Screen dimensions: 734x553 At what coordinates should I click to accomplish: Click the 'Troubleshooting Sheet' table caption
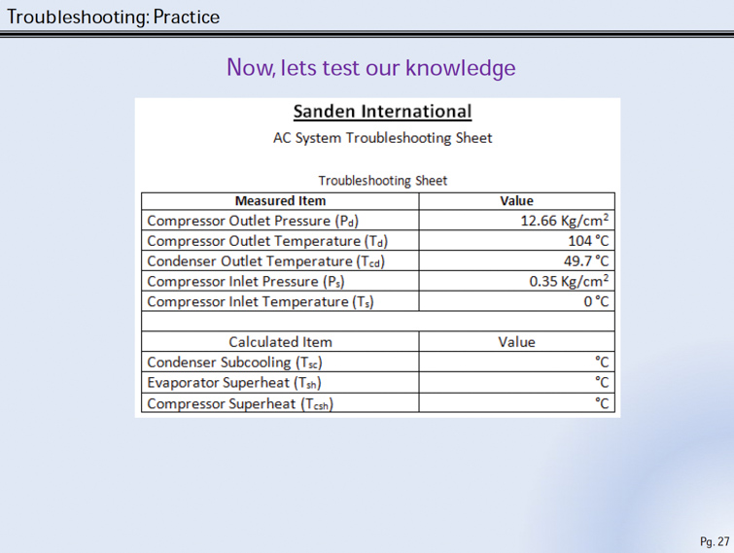382,181
